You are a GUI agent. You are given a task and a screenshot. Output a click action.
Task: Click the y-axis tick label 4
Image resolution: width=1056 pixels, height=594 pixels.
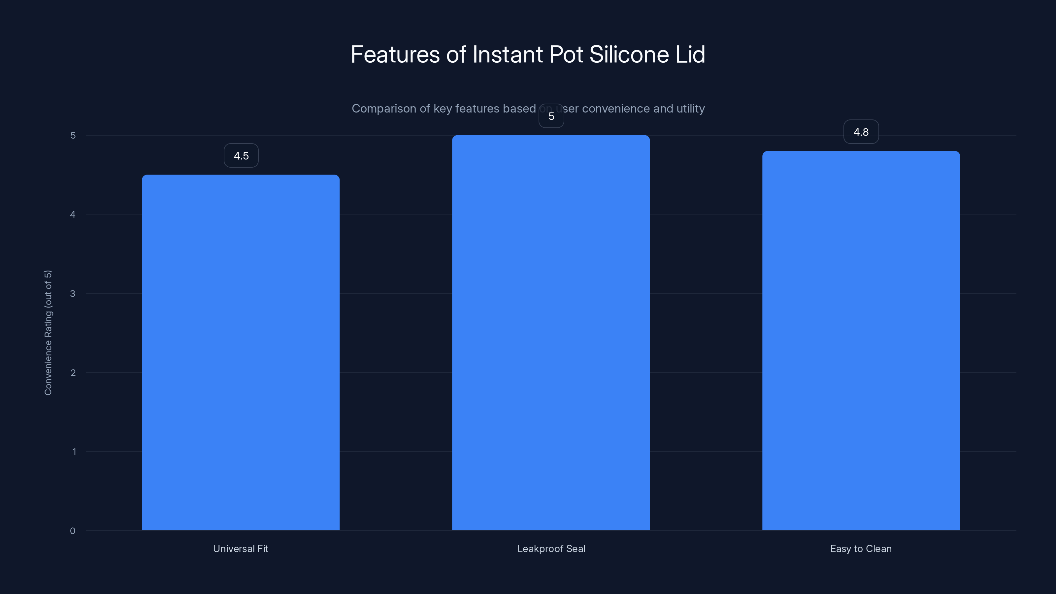[x=73, y=214]
